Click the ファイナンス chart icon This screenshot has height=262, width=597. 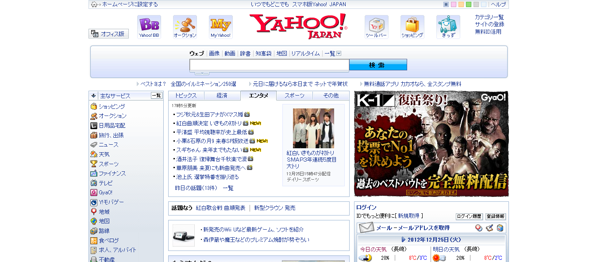pyautogui.click(x=94, y=173)
